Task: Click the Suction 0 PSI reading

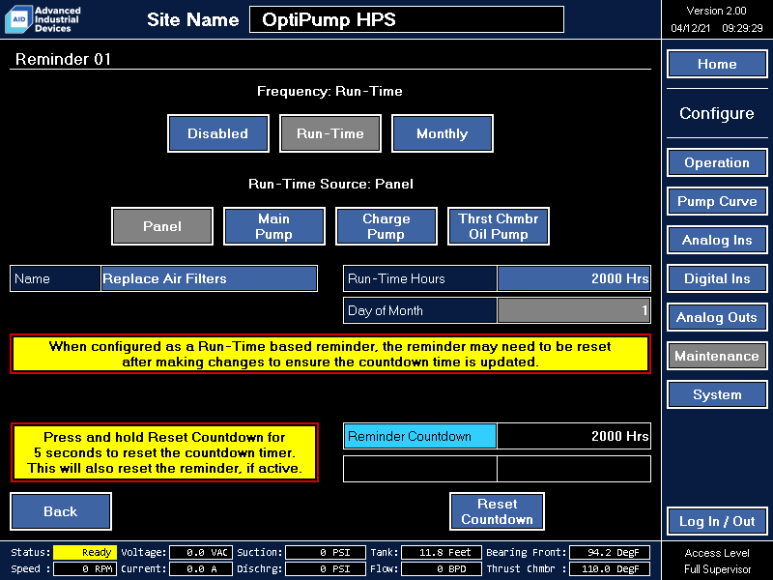Action: [x=326, y=552]
